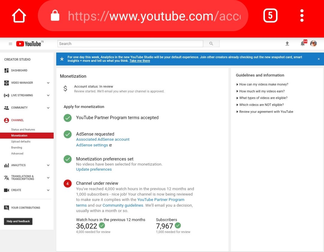Image resolution: width=324 pixels, height=252 pixels.
Task: Expand the Video Manager chevron
Action: (48, 83)
